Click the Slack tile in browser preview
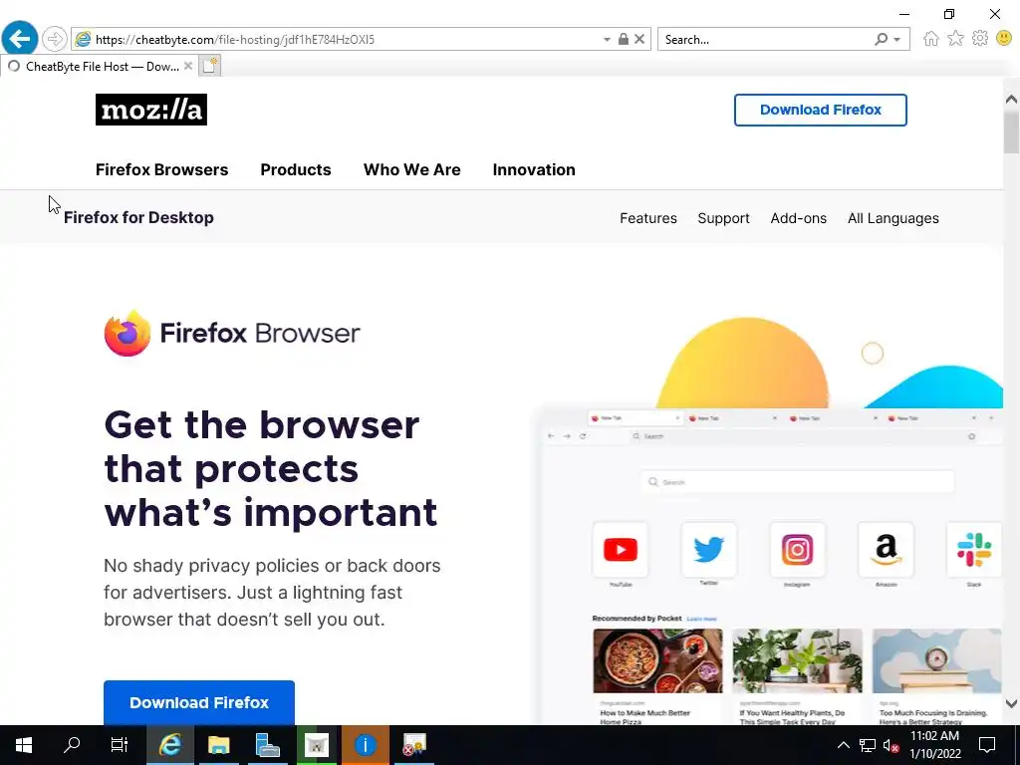The height and width of the screenshot is (765, 1020). coord(974,550)
